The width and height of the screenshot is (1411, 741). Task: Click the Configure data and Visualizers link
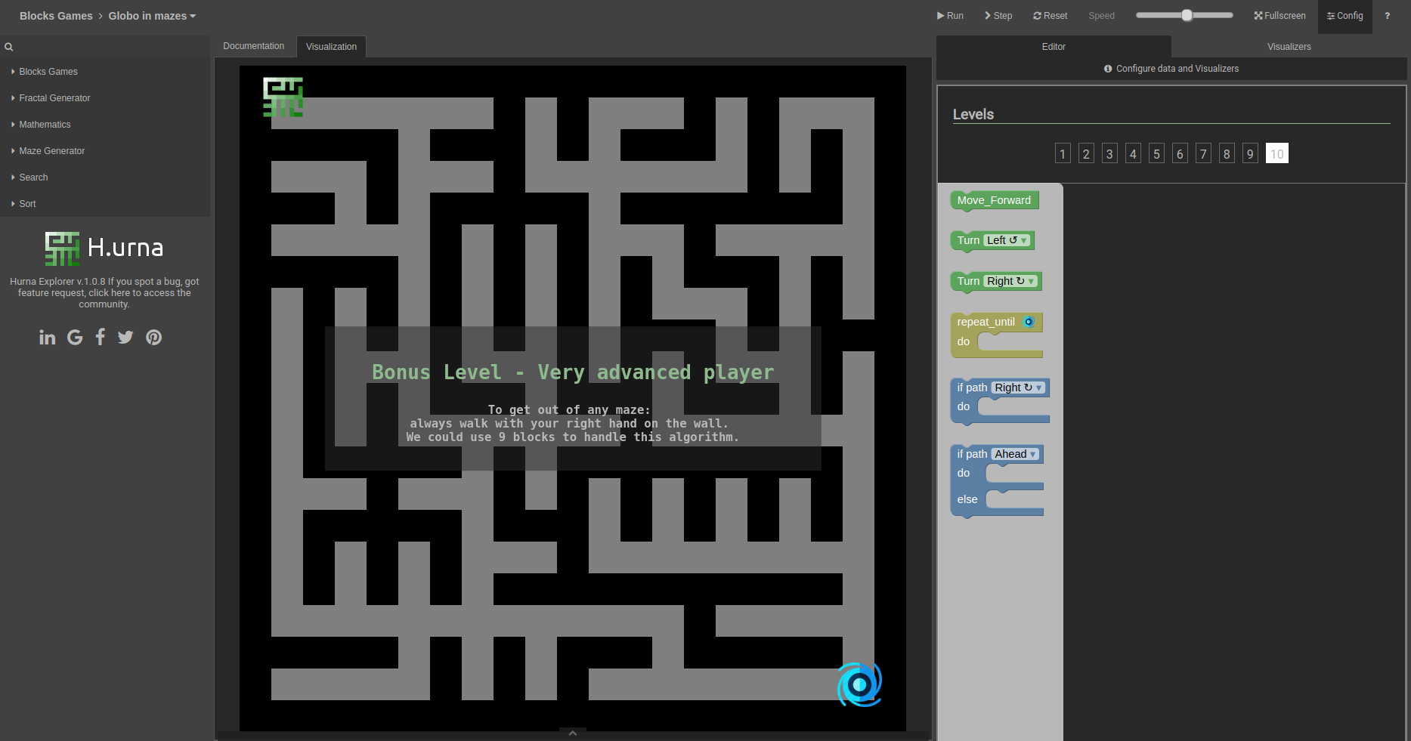(x=1171, y=68)
